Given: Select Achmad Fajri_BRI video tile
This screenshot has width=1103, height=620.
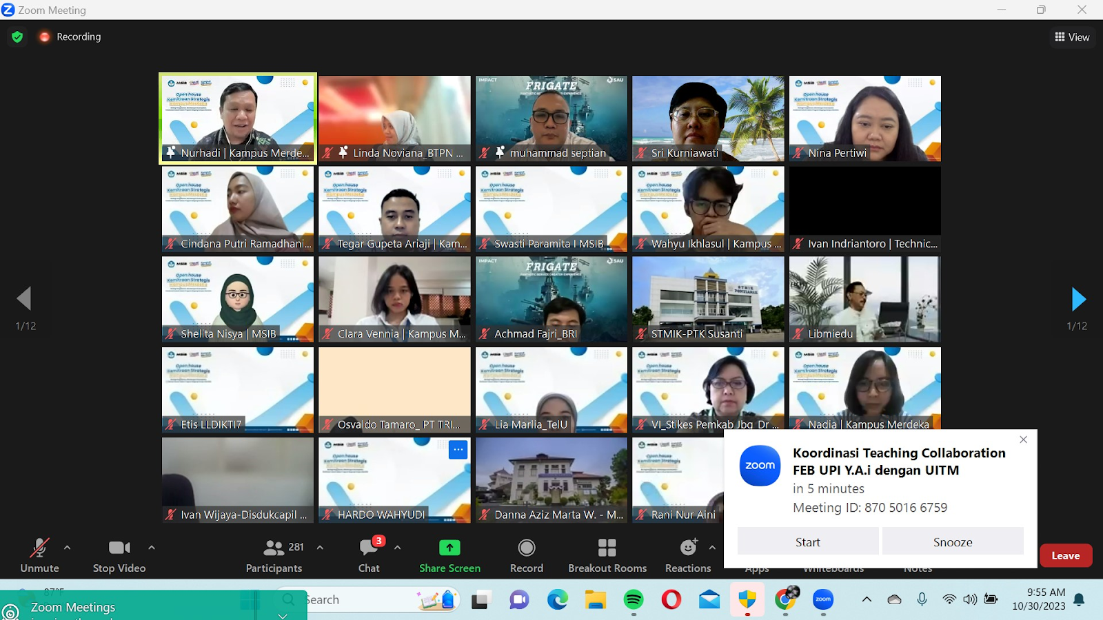Looking at the screenshot, I should coord(551,300).
